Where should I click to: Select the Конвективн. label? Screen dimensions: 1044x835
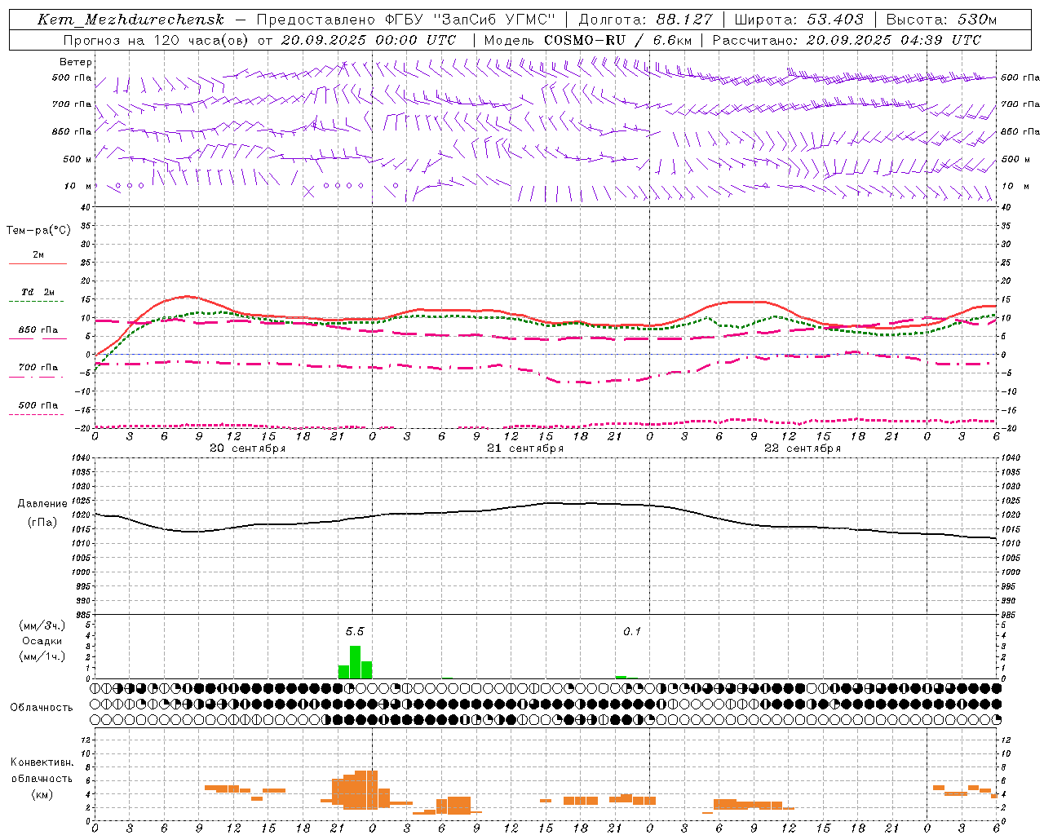42,762
